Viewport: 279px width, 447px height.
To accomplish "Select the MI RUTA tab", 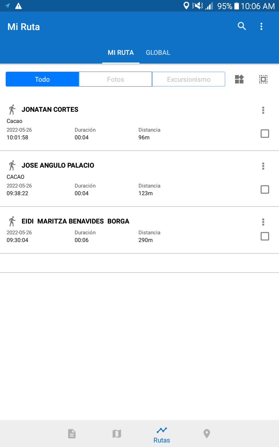I will pos(121,53).
